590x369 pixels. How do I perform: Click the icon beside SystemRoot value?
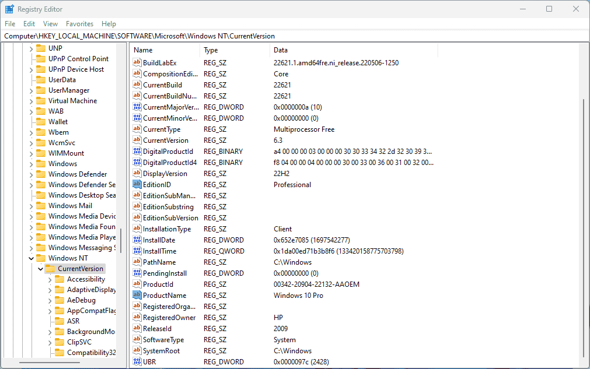coord(137,350)
